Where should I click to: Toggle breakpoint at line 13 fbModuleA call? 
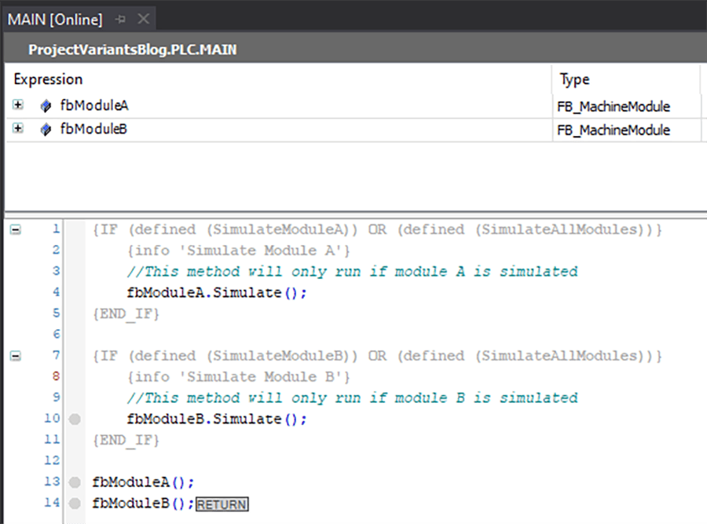[75, 482]
